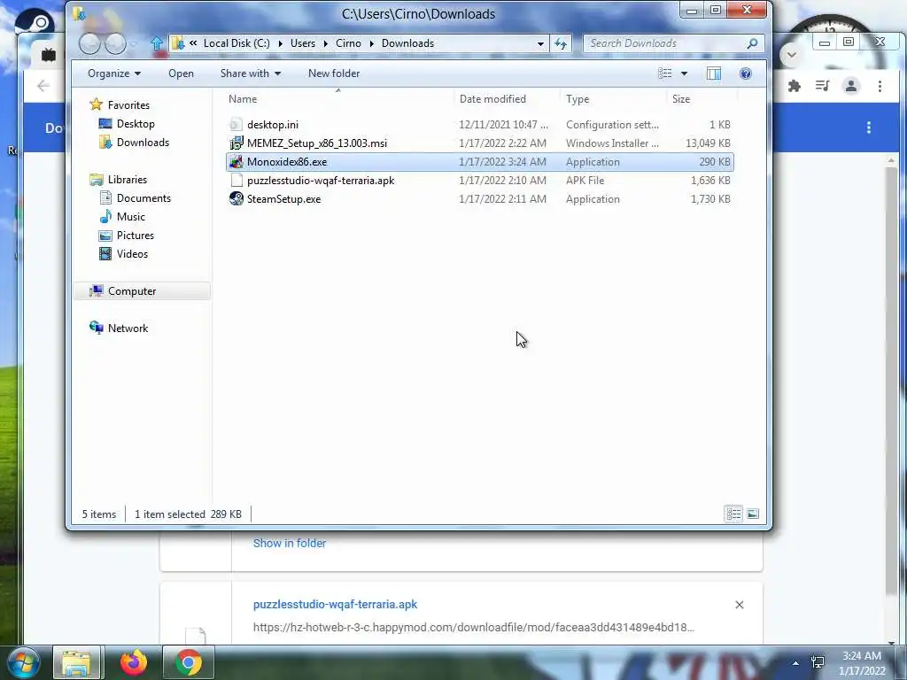Open Chrome media control icon
The width and height of the screenshot is (907, 680).
pos(822,86)
